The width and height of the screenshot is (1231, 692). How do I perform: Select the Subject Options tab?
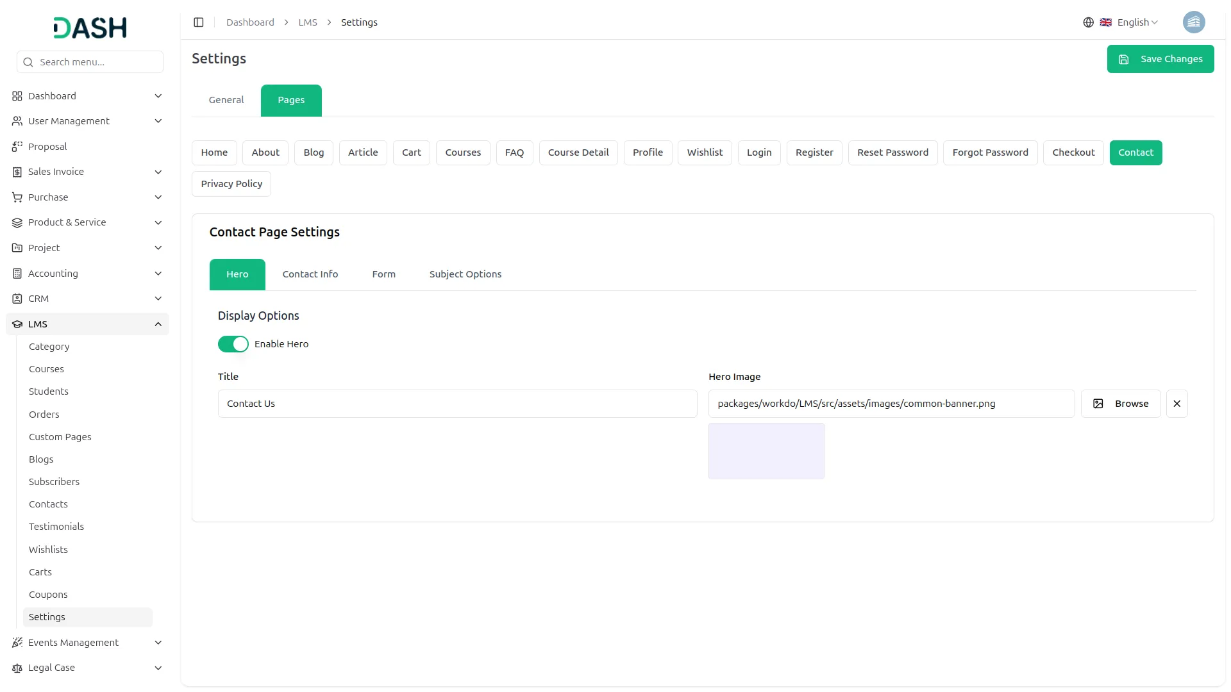[x=465, y=274]
